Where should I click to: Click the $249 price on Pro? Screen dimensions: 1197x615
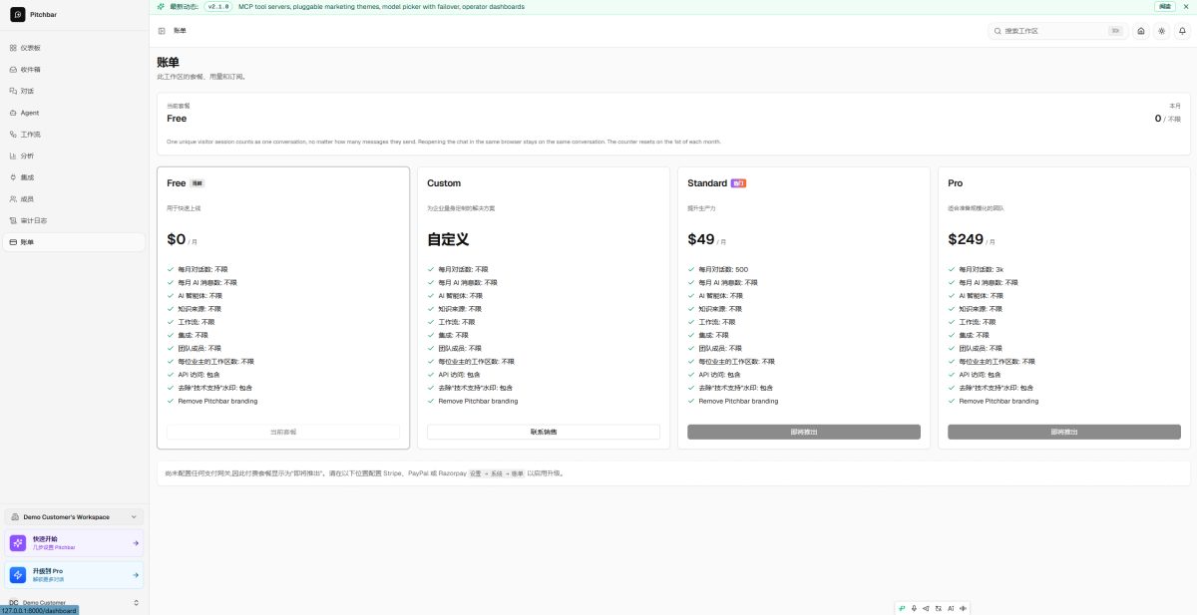[967, 239]
